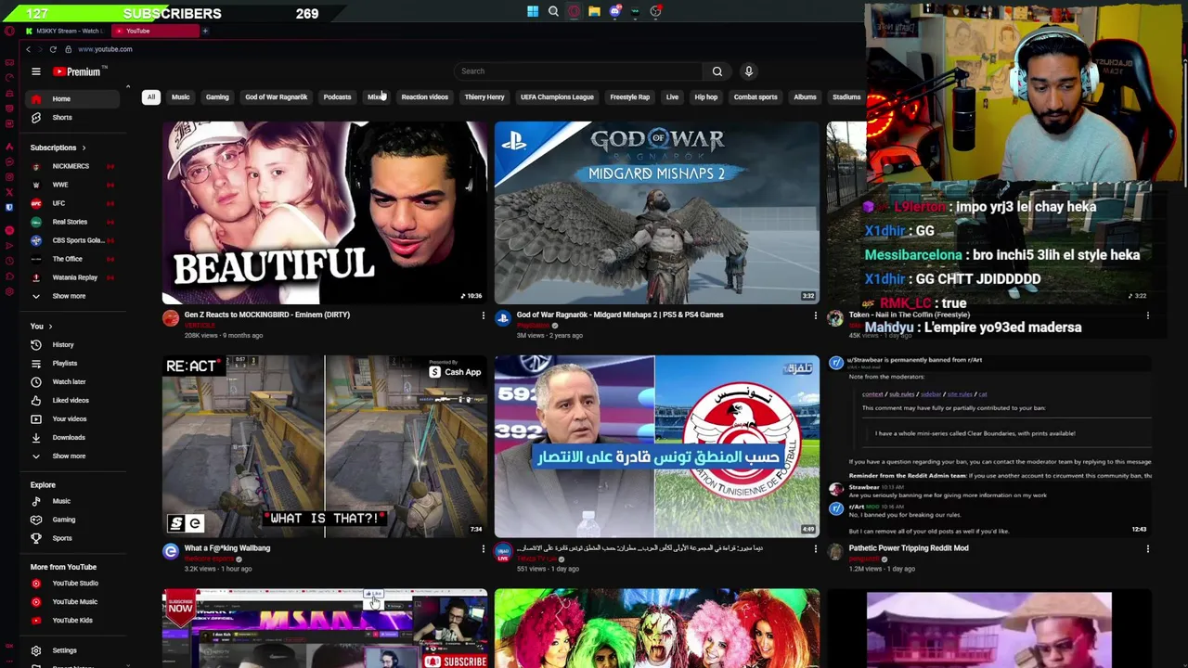Open the Windows Start menu
This screenshot has height=668, width=1188.
533,12
